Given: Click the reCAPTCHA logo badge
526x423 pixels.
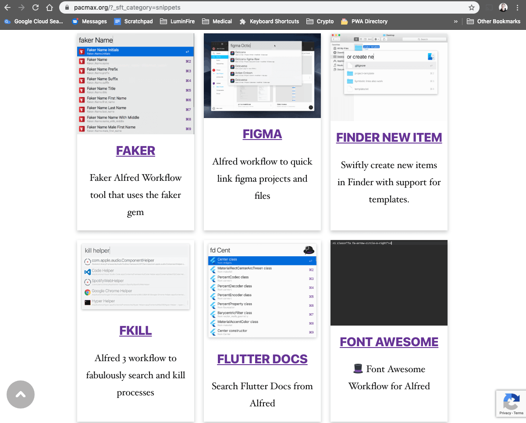Looking at the screenshot, I should (511, 401).
